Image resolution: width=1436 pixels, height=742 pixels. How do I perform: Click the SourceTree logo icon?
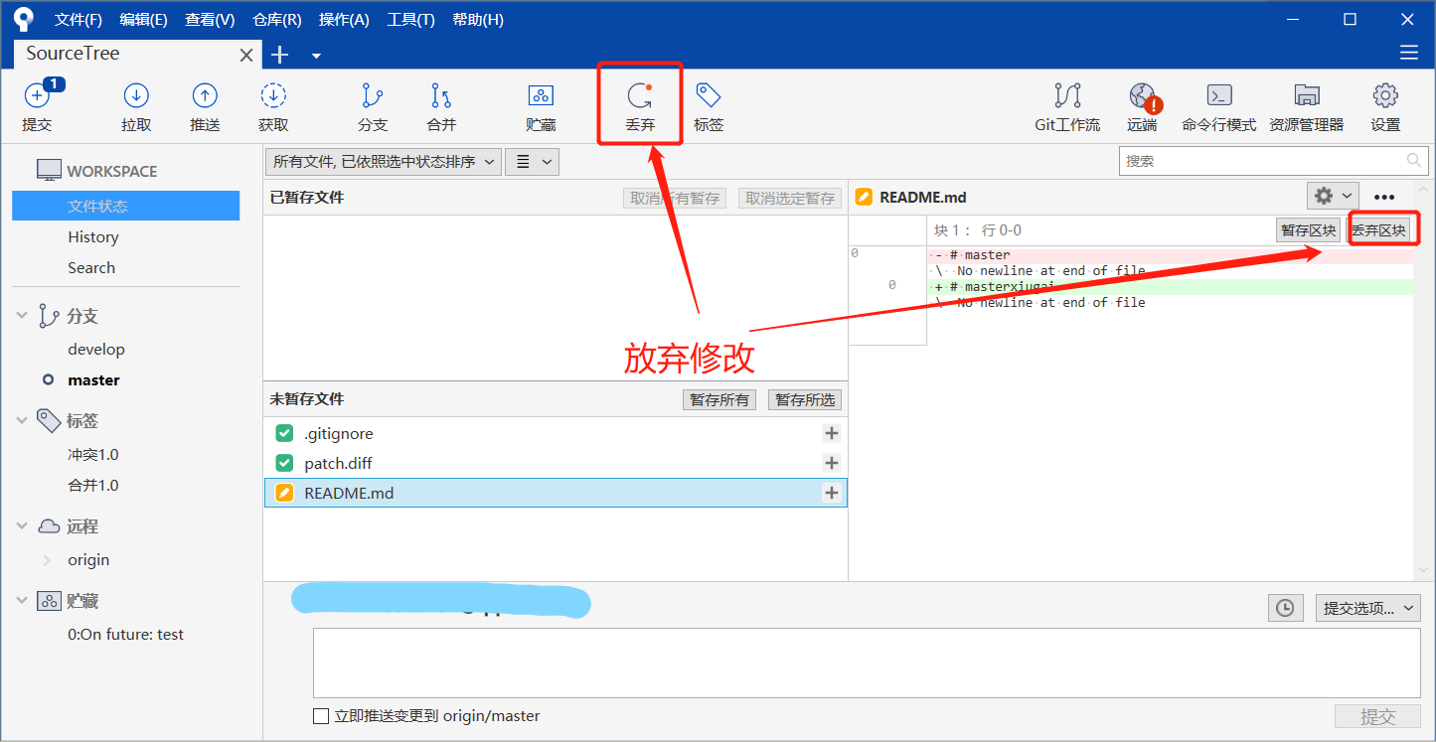pos(24,19)
